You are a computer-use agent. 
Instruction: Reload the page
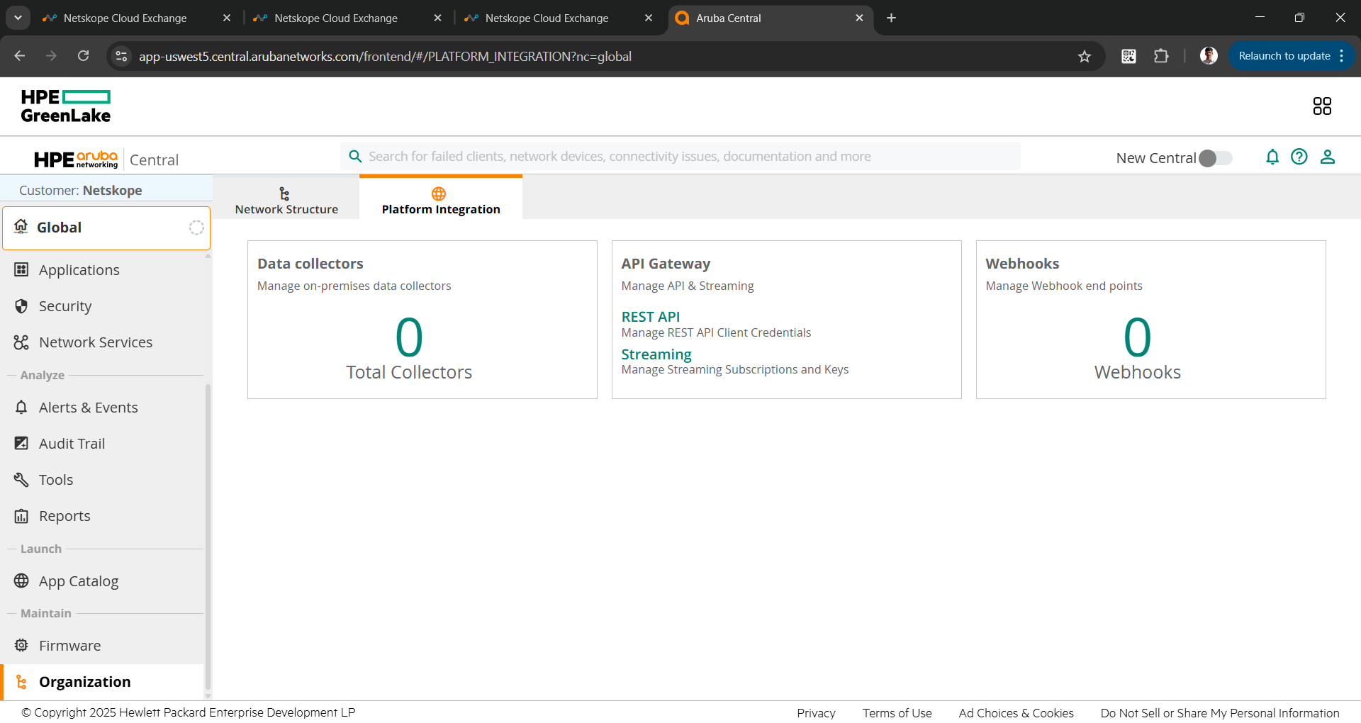pos(83,56)
